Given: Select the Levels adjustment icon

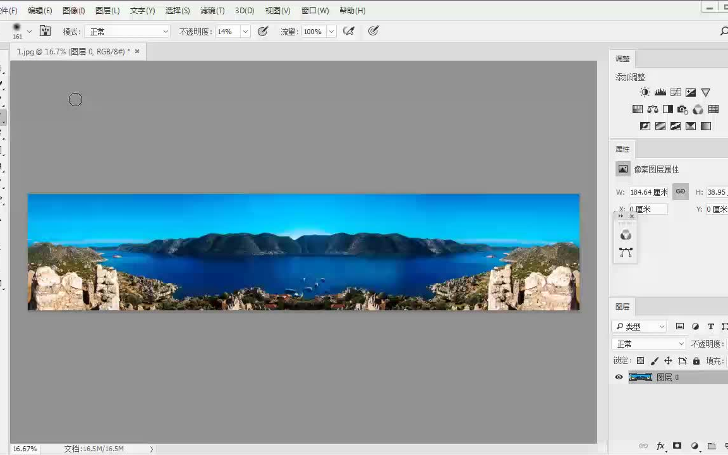Looking at the screenshot, I should point(660,92).
